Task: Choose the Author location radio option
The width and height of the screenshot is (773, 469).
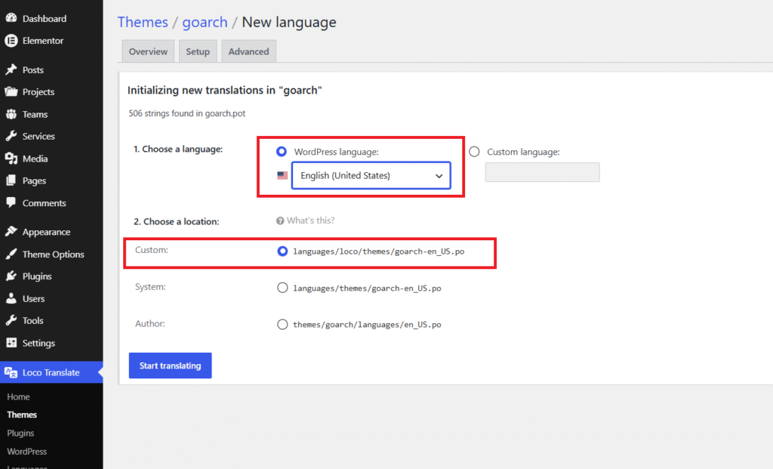Action: 282,324
